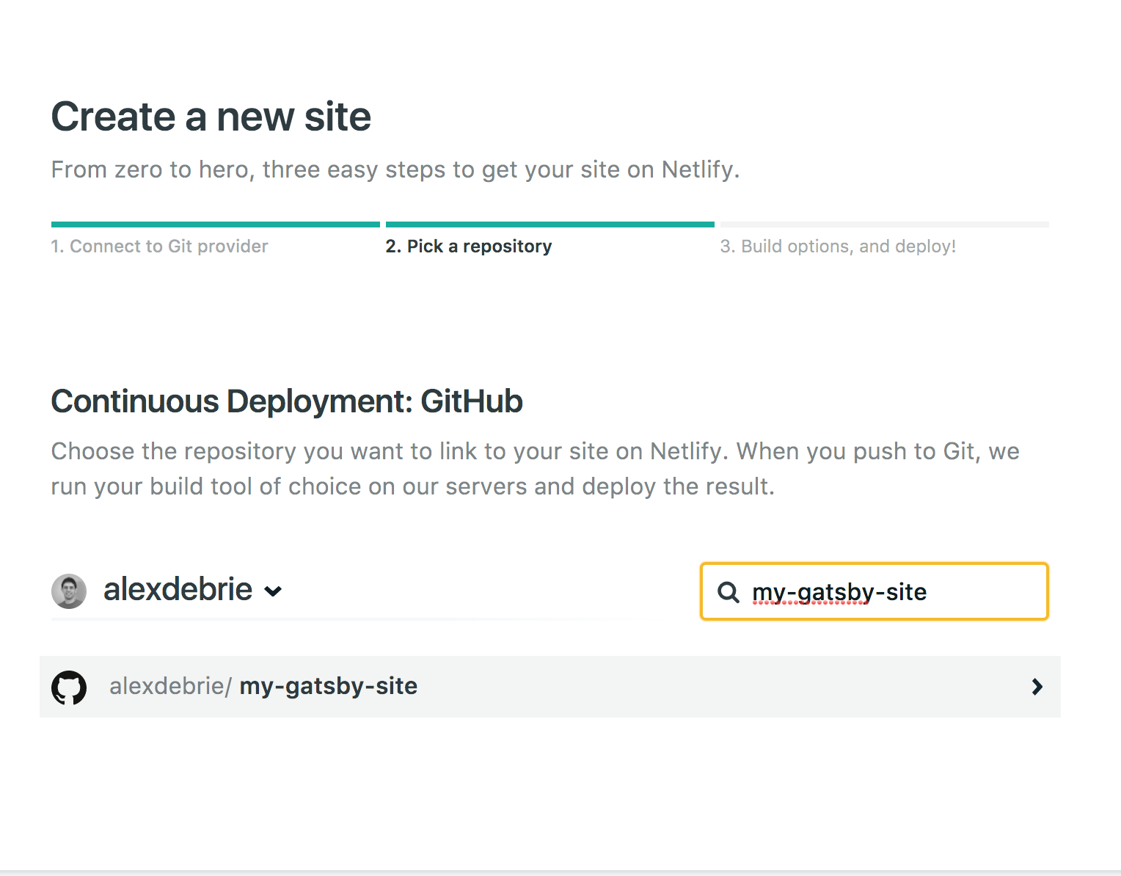Click the alexdebrie profile avatar

69,591
